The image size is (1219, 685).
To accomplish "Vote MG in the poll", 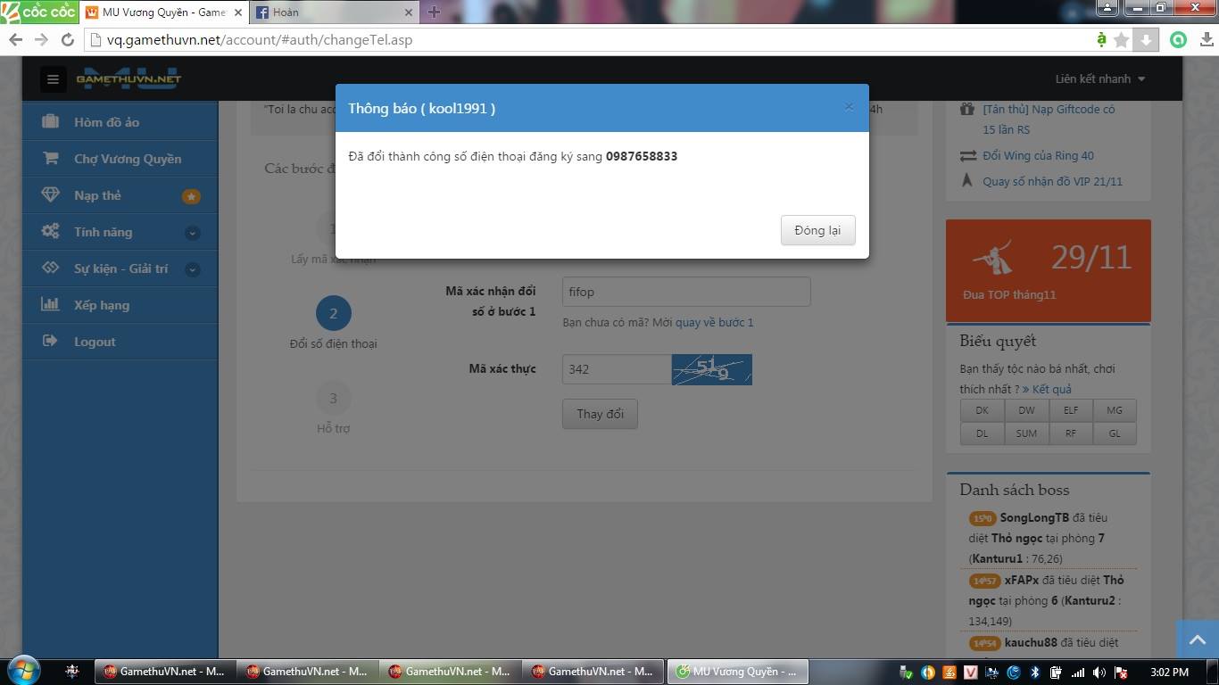I will point(1115,410).
